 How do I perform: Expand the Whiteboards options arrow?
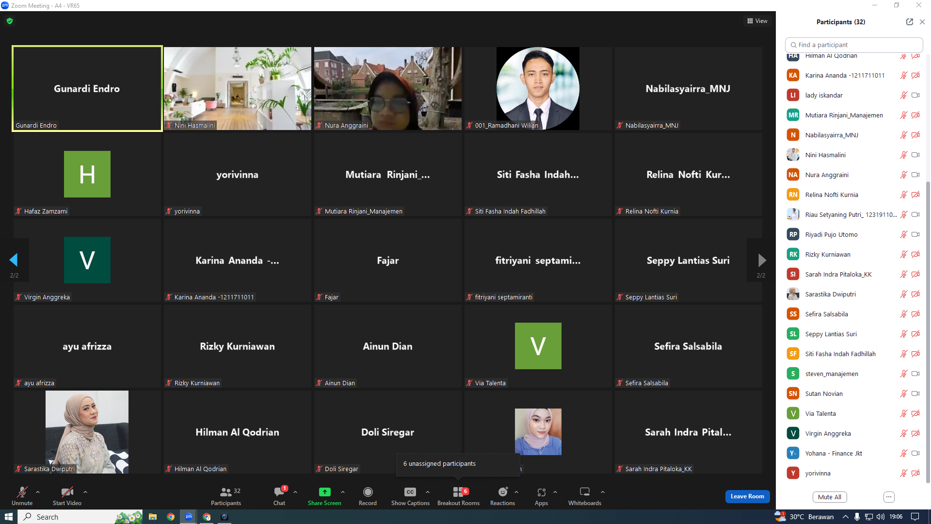pyautogui.click(x=603, y=492)
